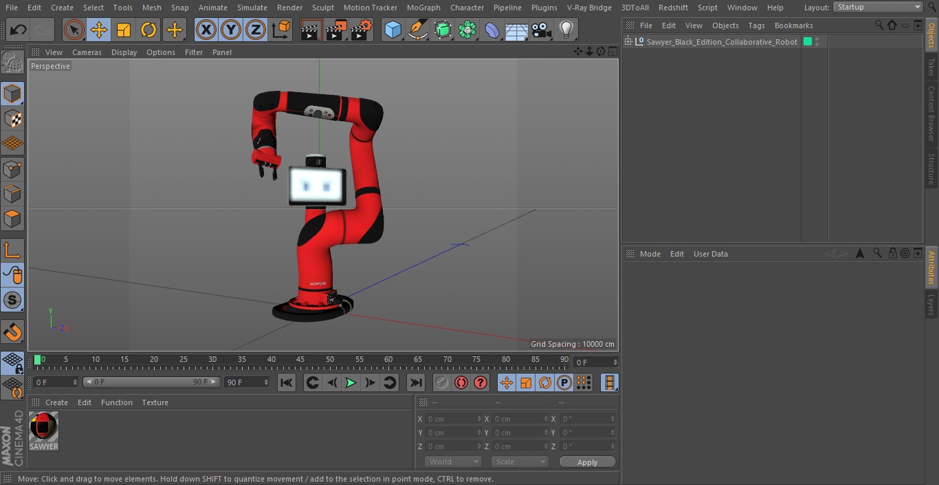Select the SAWYER material thumbnail
Viewport: 939px width, 485px height.
(x=43, y=427)
